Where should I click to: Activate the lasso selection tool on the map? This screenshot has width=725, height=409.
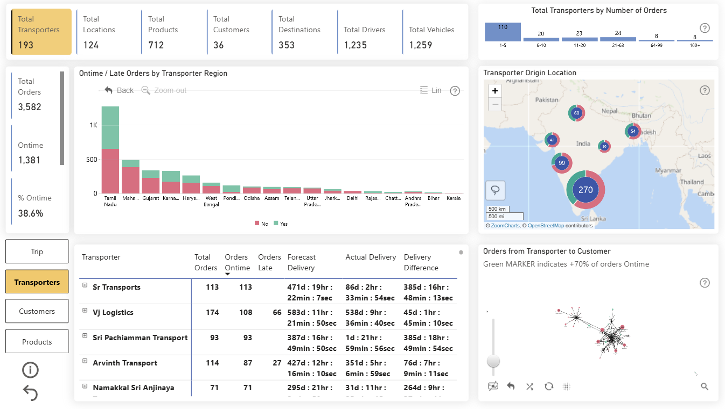pyautogui.click(x=495, y=190)
